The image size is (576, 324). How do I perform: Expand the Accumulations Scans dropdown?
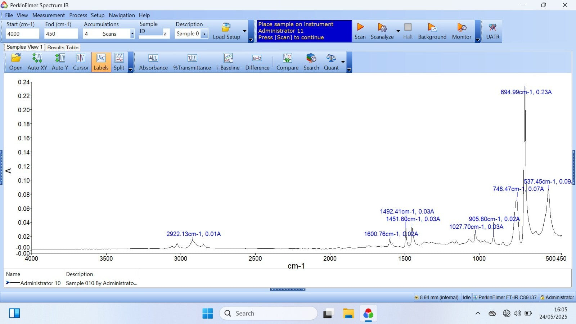coord(132,34)
